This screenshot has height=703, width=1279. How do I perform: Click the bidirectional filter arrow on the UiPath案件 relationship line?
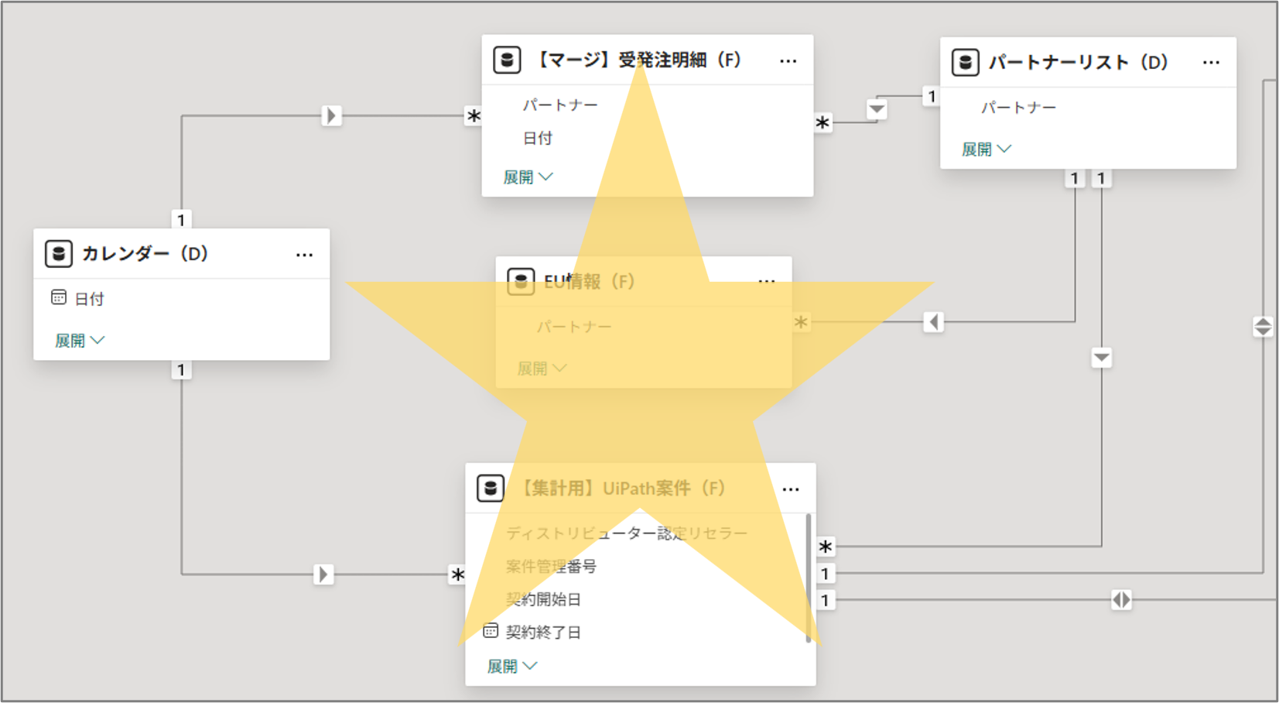[x=1121, y=600]
